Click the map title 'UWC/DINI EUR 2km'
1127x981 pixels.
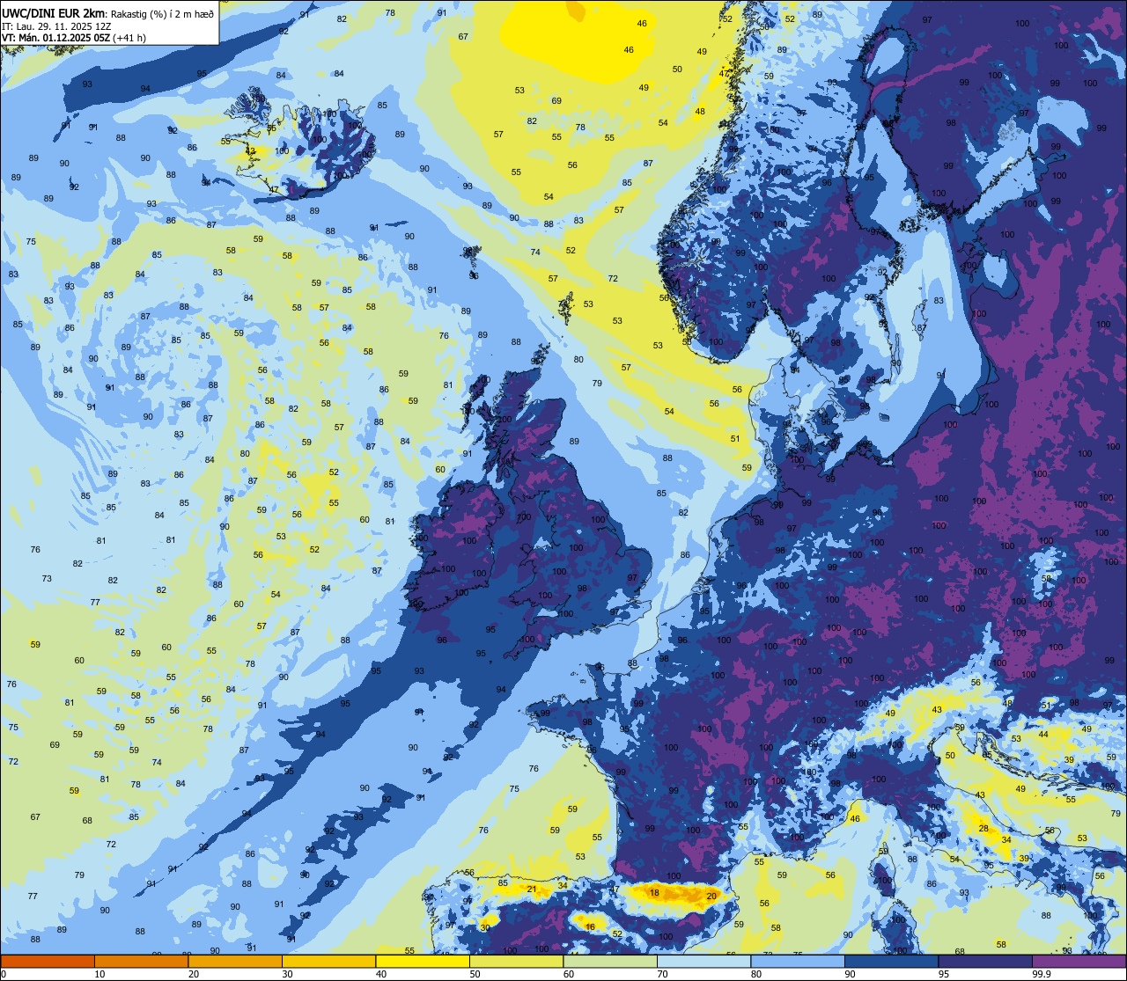[53, 12]
